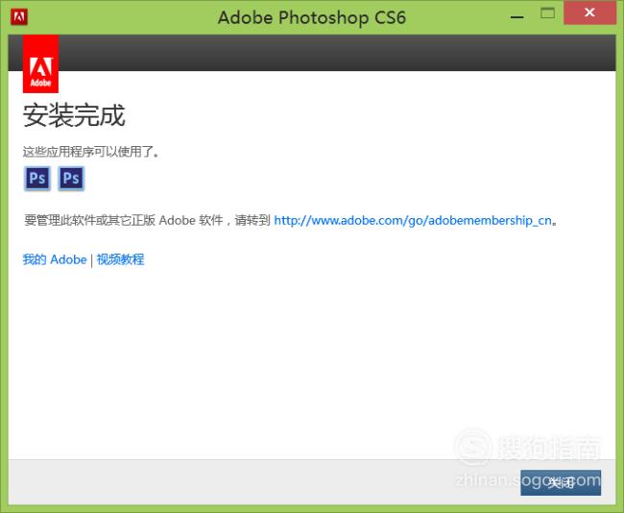Click the 安装完成 heading text
Screen dimensions: 624x513
pos(74,115)
